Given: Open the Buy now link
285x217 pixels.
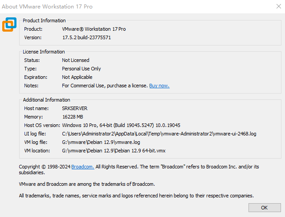Looking at the screenshot, I should pyautogui.click(x=159, y=86).
